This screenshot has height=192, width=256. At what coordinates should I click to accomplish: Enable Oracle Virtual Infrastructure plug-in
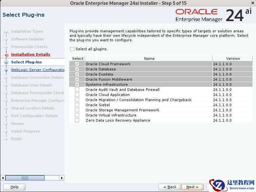(77, 115)
